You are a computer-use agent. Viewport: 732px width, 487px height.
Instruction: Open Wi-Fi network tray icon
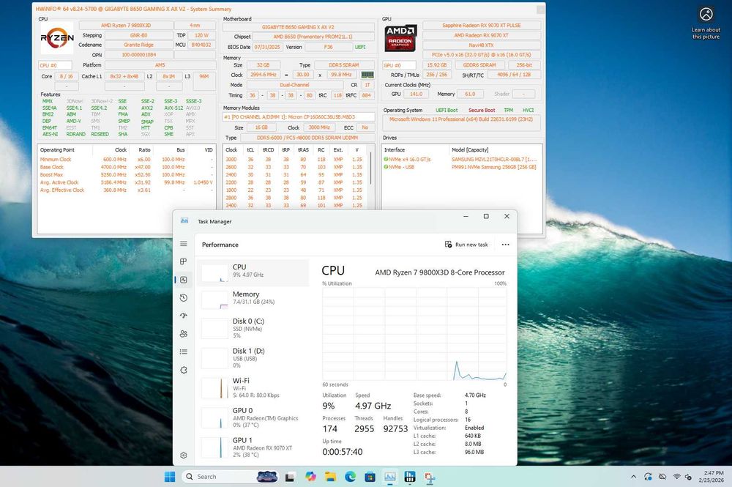click(x=676, y=477)
